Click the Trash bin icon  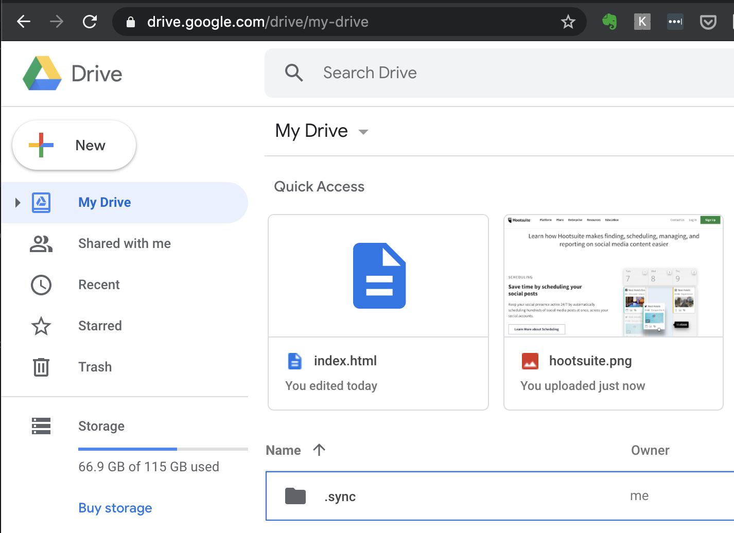click(x=41, y=367)
